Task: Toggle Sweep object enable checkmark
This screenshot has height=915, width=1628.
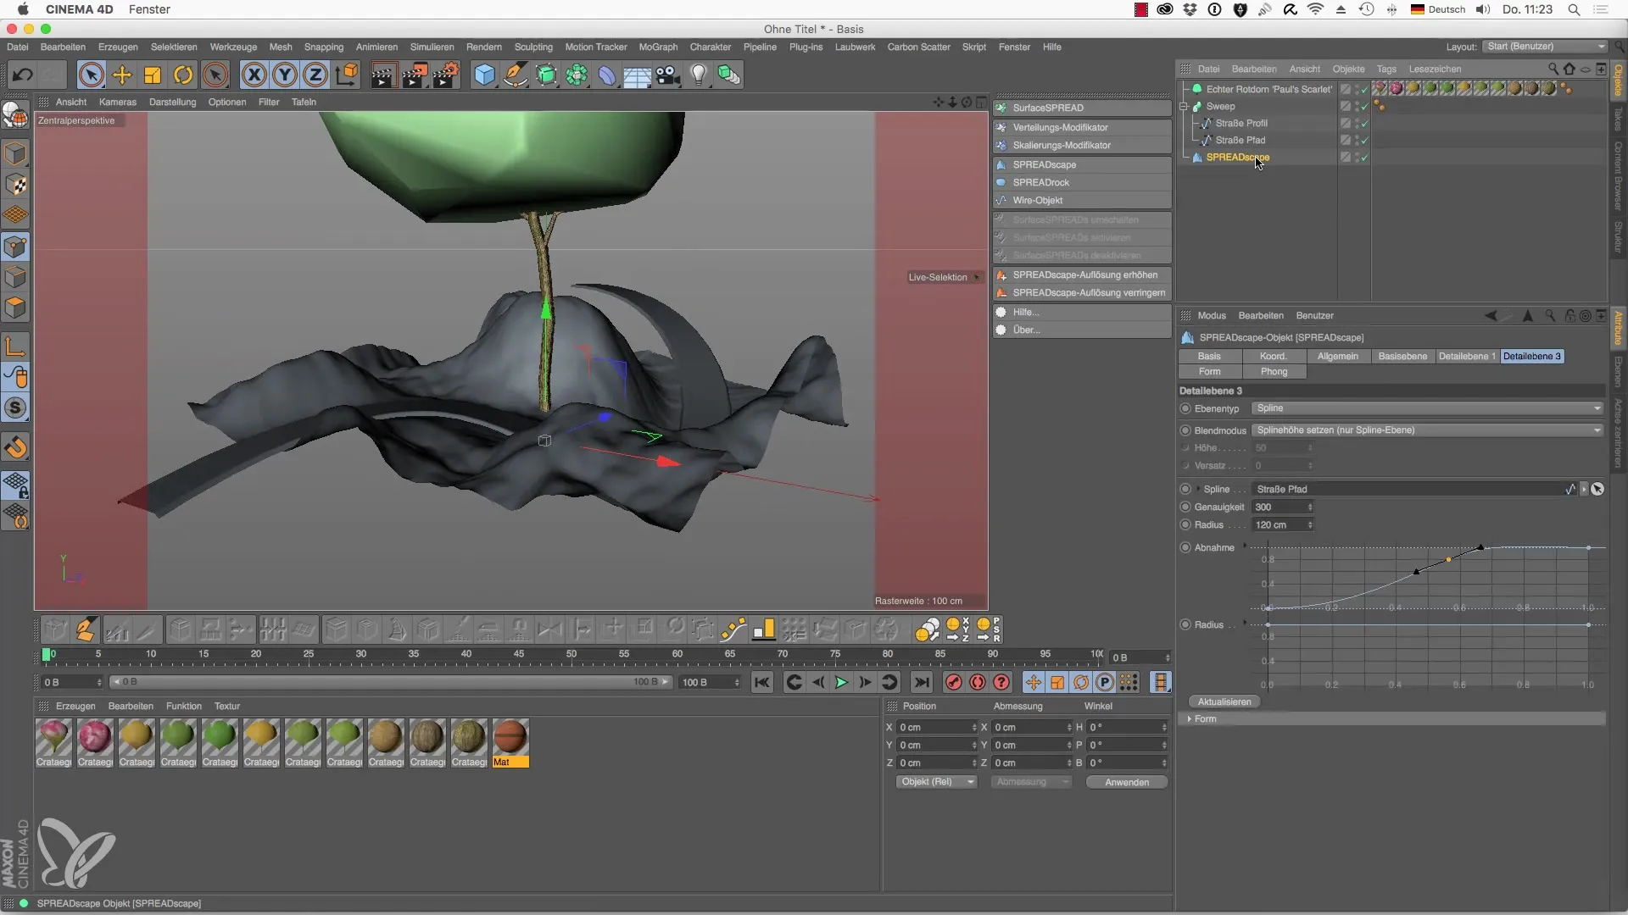Action: [x=1364, y=107]
